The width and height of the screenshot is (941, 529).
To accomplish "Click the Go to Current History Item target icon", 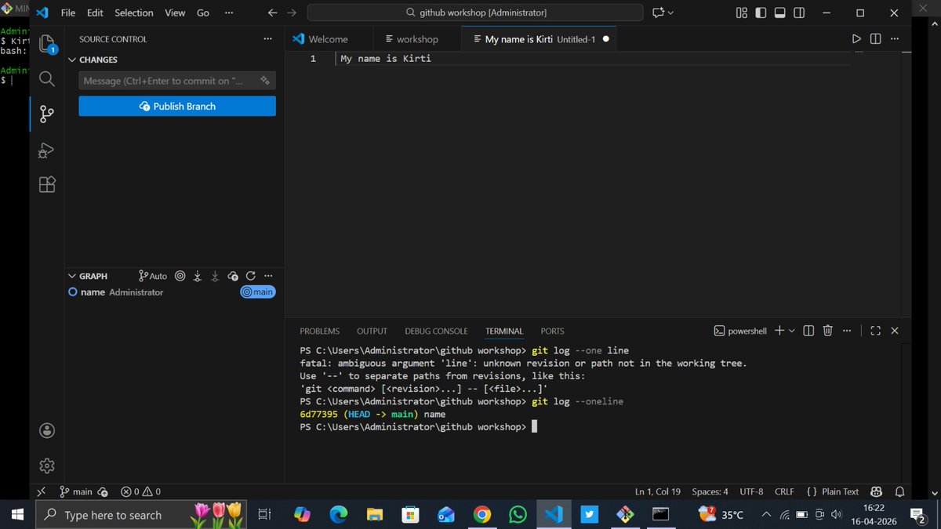I will [x=180, y=276].
